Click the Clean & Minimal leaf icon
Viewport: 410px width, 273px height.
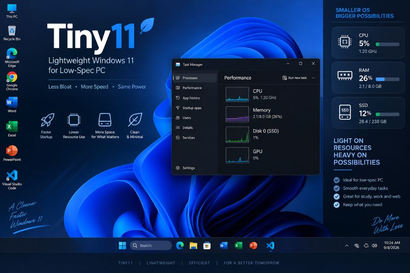pyautogui.click(x=135, y=119)
